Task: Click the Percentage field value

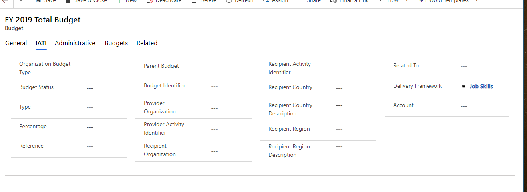Action: tap(90, 127)
